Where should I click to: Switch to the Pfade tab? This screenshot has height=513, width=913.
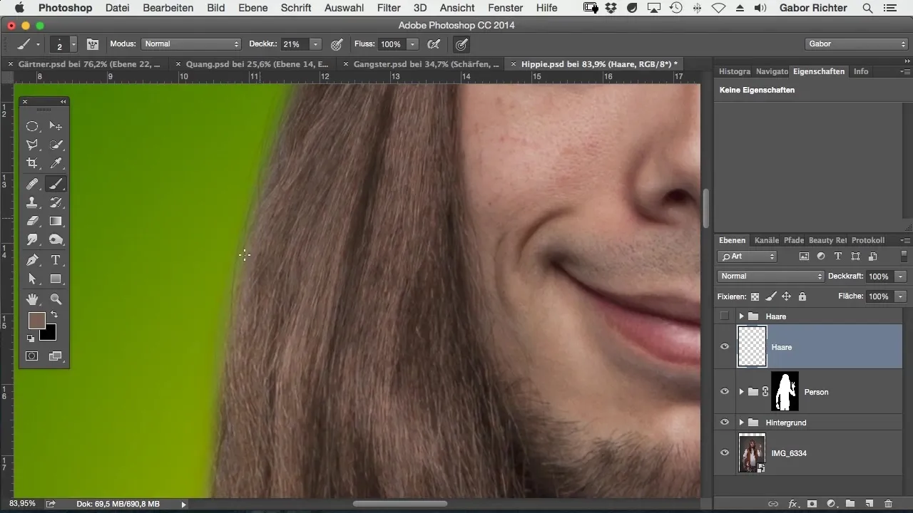pyautogui.click(x=793, y=240)
